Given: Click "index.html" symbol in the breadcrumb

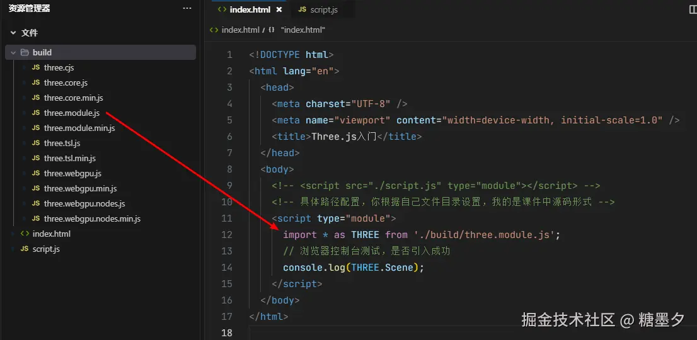Looking at the screenshot, I should click(x=302, y=30).
